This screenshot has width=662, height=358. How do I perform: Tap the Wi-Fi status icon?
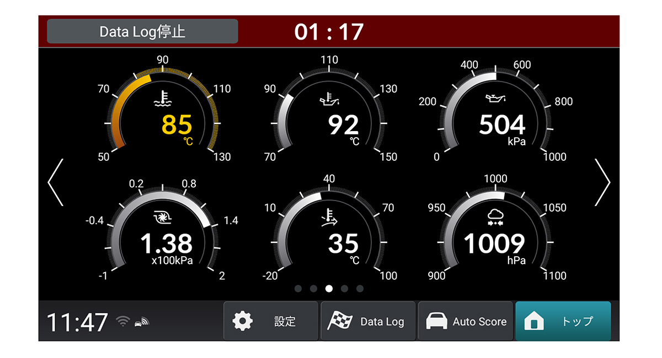(x=124, y=321)
